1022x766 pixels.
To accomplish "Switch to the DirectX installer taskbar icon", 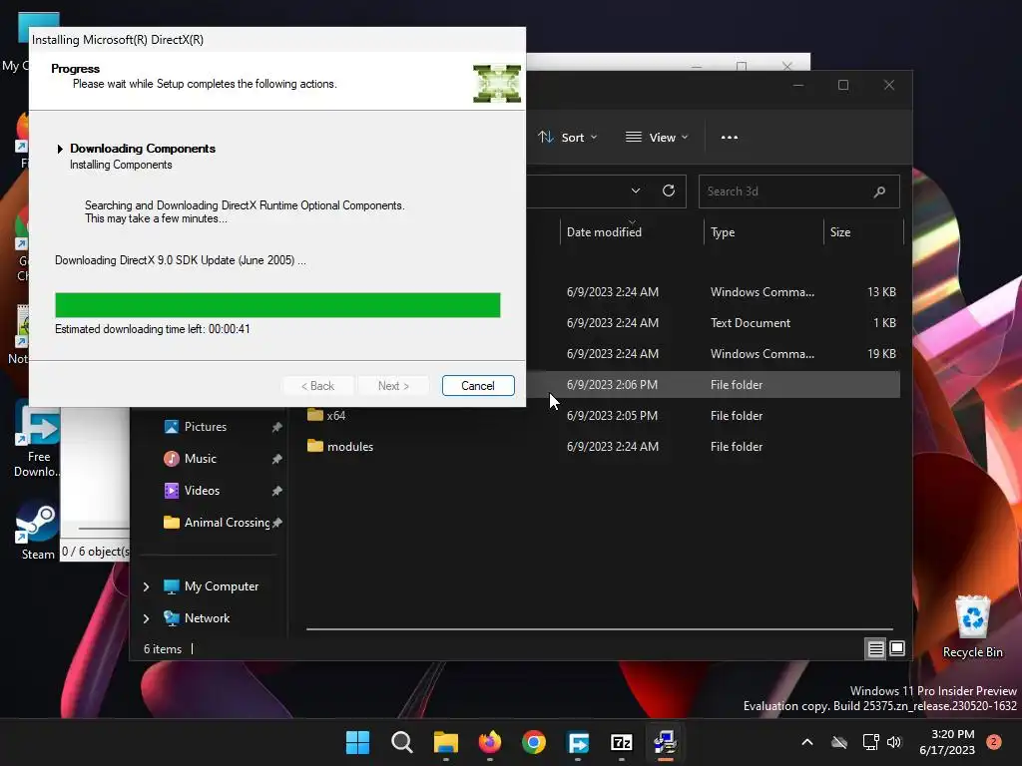I will click(666, 742).
